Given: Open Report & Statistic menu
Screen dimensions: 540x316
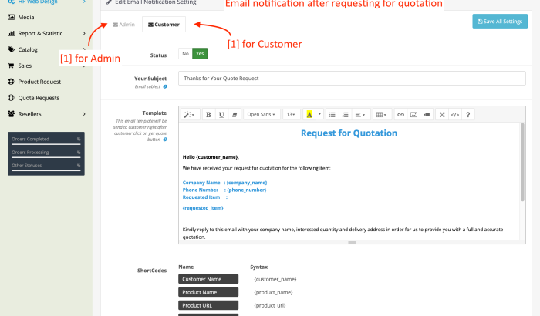Looking at the screenshot, I should [x=40, y=33].
